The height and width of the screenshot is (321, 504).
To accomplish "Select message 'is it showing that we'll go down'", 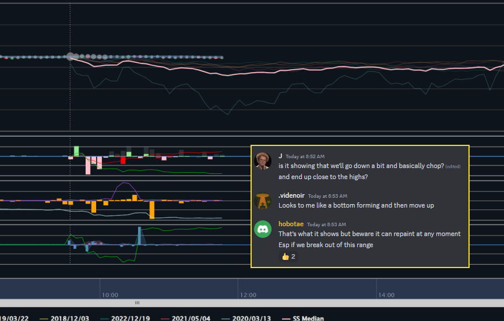I will (361, 166).
